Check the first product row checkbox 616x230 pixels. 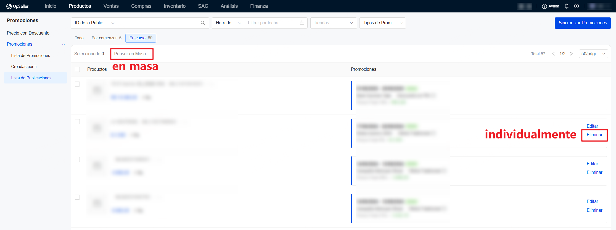pos(77,84)
